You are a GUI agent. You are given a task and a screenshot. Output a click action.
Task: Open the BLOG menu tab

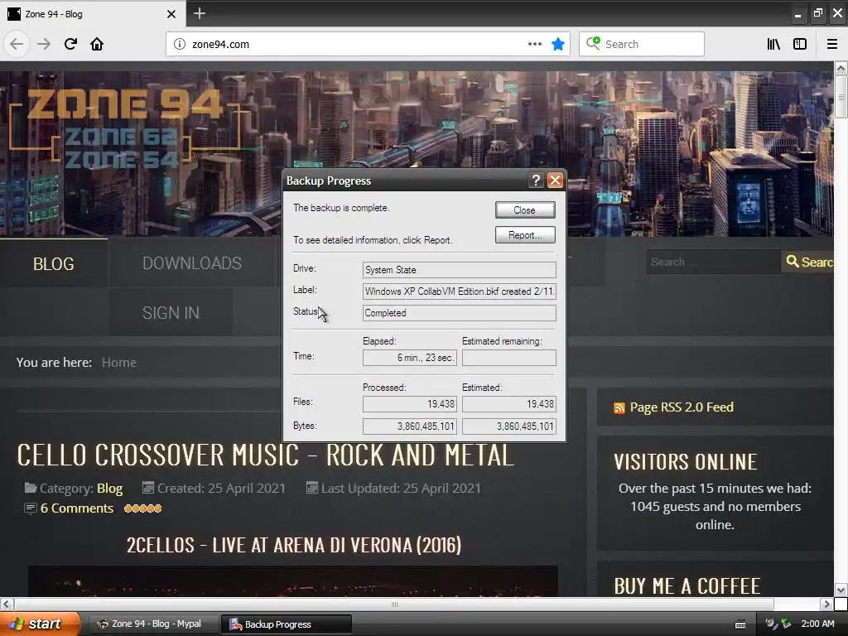[54, 263]
